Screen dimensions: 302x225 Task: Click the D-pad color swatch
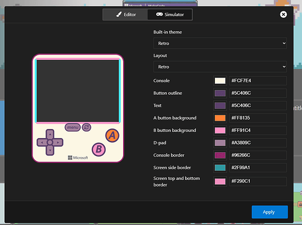pos(220,143)
